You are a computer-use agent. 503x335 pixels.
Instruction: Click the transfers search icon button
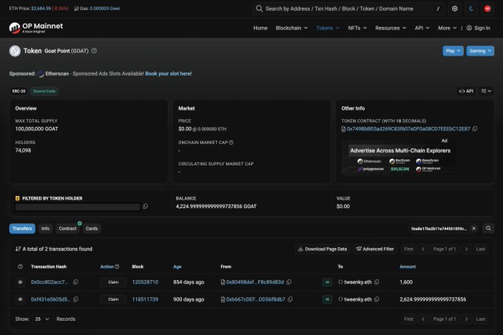[488, 229]
